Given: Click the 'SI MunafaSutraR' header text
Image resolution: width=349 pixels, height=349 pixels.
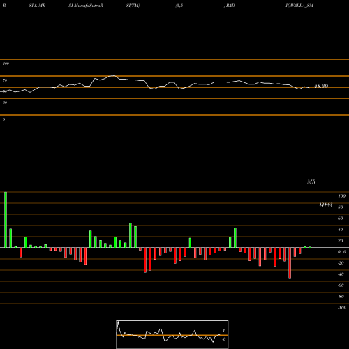Looking at the screenshot, I should (x=86, y=6).
